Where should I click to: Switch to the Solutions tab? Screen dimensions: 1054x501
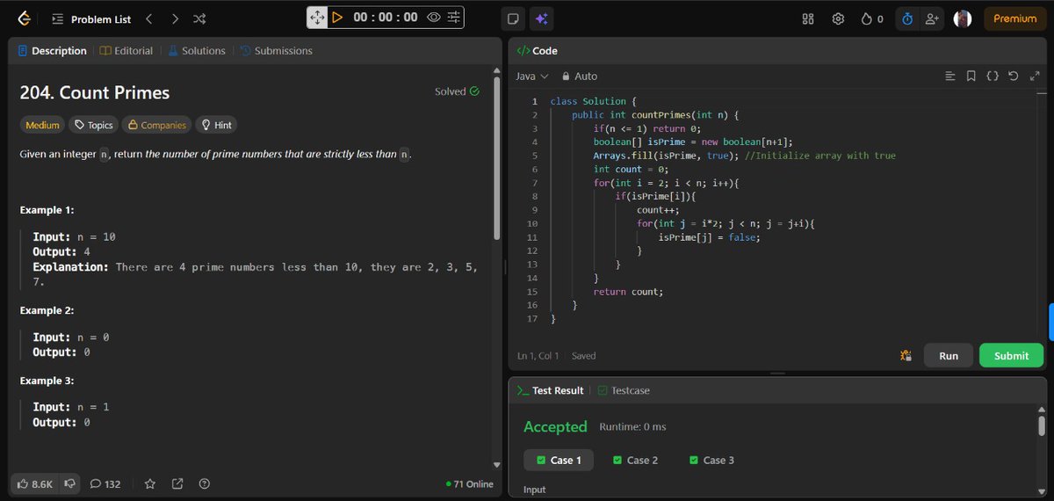coord(197,51)
